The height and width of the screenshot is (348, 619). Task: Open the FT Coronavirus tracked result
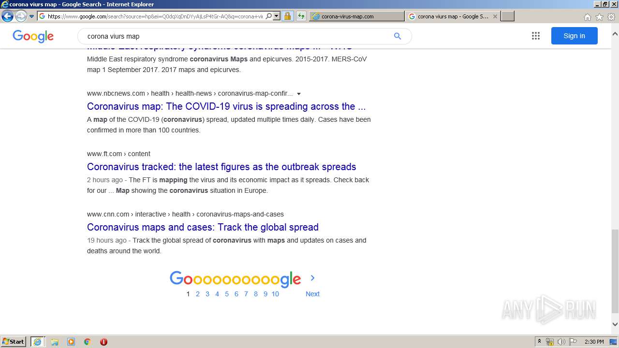(221, 167)
